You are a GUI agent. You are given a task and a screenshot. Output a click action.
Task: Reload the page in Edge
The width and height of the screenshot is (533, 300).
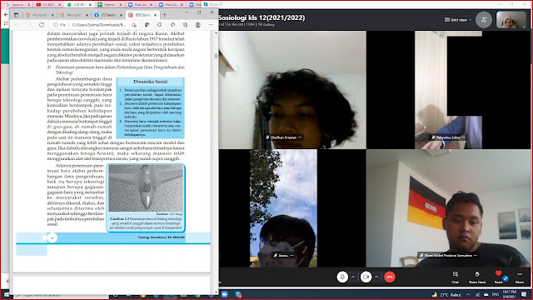click(42, 25)
